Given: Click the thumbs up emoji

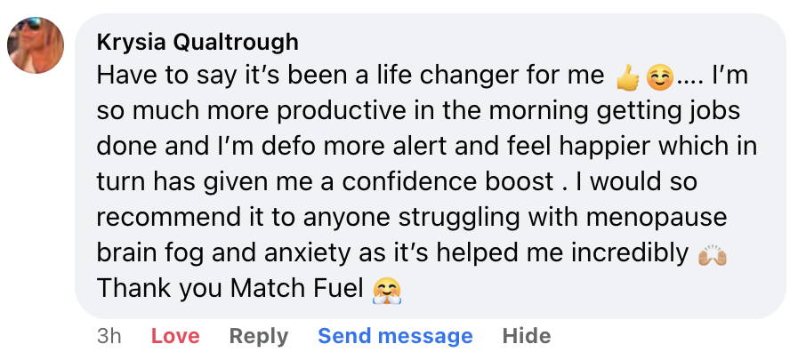Looking at the screenshot, I should 628,78.
